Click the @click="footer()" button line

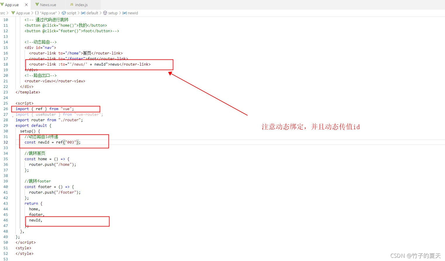[x=72, y=31]
